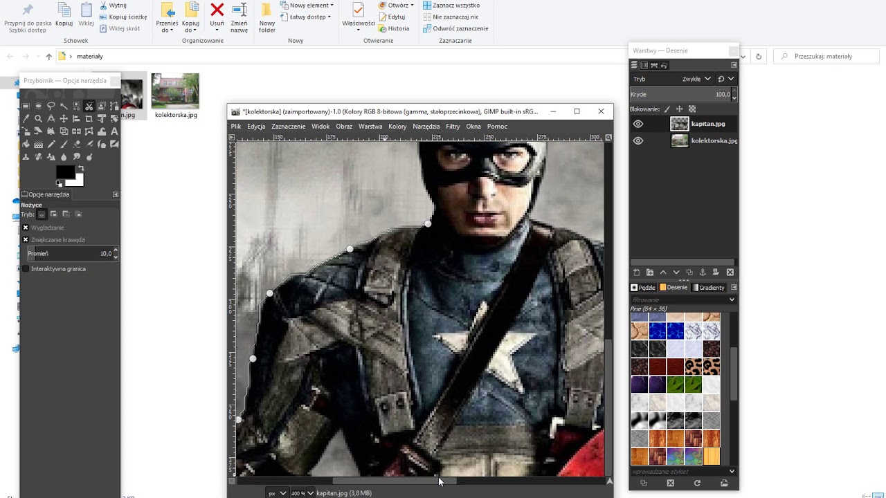The image size is (886, 498).
Task: Open the Tool Options panel menu arrow
Action: 116,194
